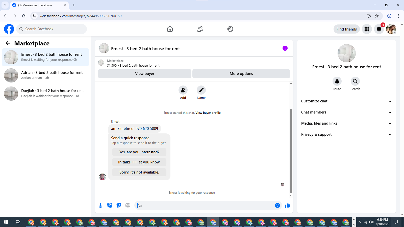404x227 pixels.
Task: Mute the conversation with the bell icon
Action: 337,81
